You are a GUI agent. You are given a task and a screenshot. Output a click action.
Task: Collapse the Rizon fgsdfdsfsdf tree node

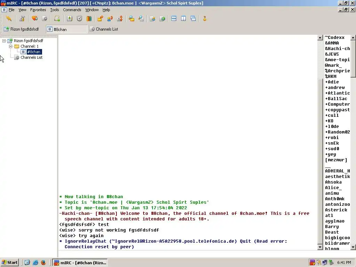pos(4,41)
